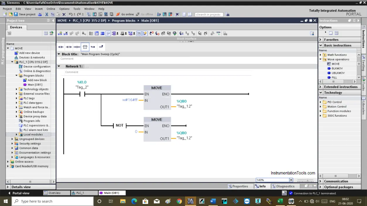
Task: Select Device configuration under PLC_1
Action: (x=37, y=66)
